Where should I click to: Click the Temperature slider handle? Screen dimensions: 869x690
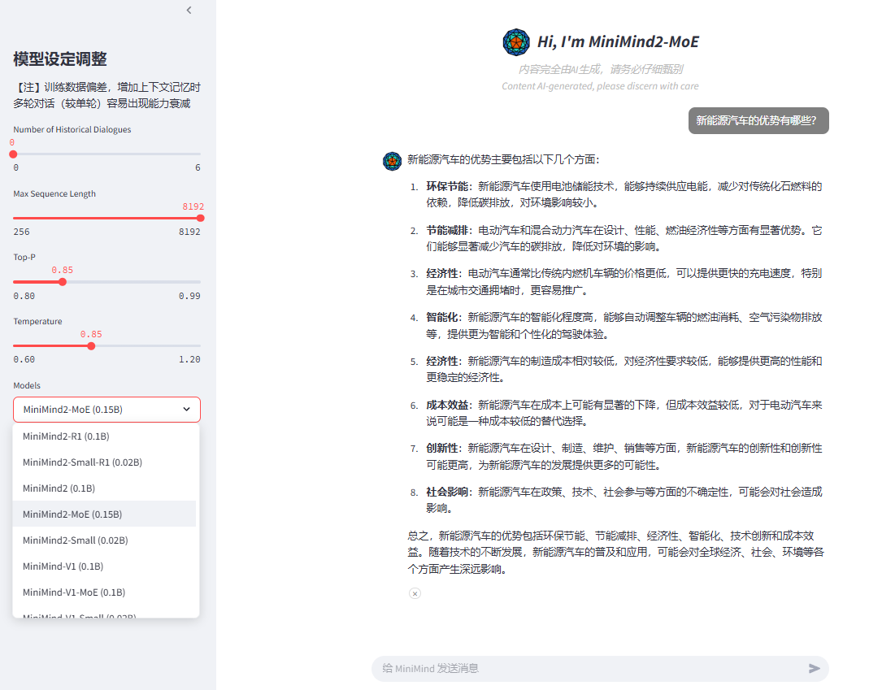pyautogui.click(x=91, y=346)
